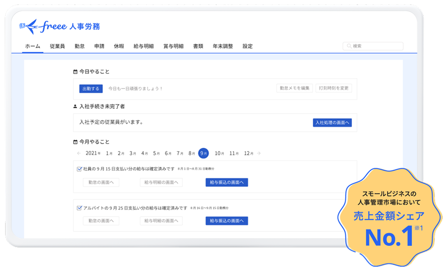Click the calendar icon beside 今月やること
Screen dimensions: 447x272
tap(75, 142)
